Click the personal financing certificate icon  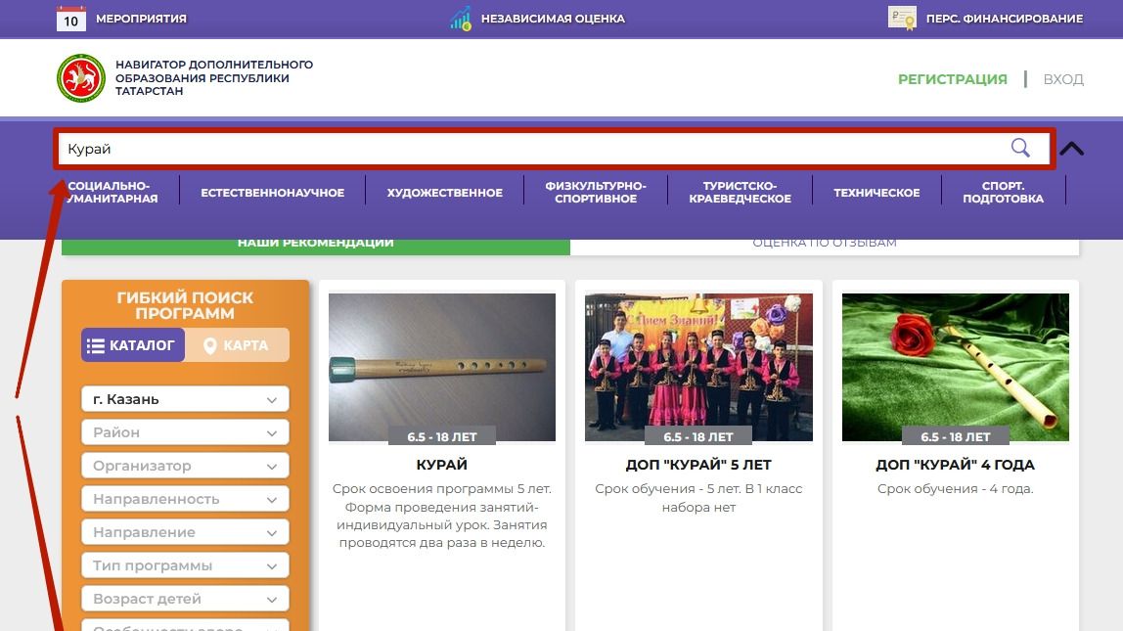(x=901, y=19)
